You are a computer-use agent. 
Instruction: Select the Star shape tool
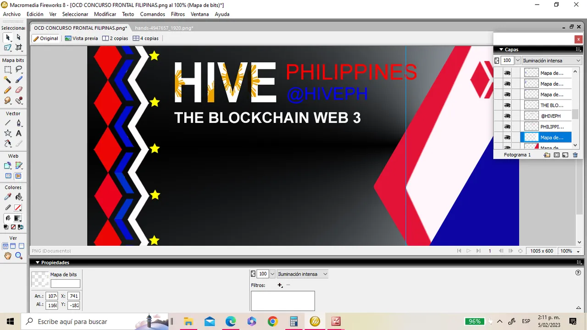click(x=8, y=133)
